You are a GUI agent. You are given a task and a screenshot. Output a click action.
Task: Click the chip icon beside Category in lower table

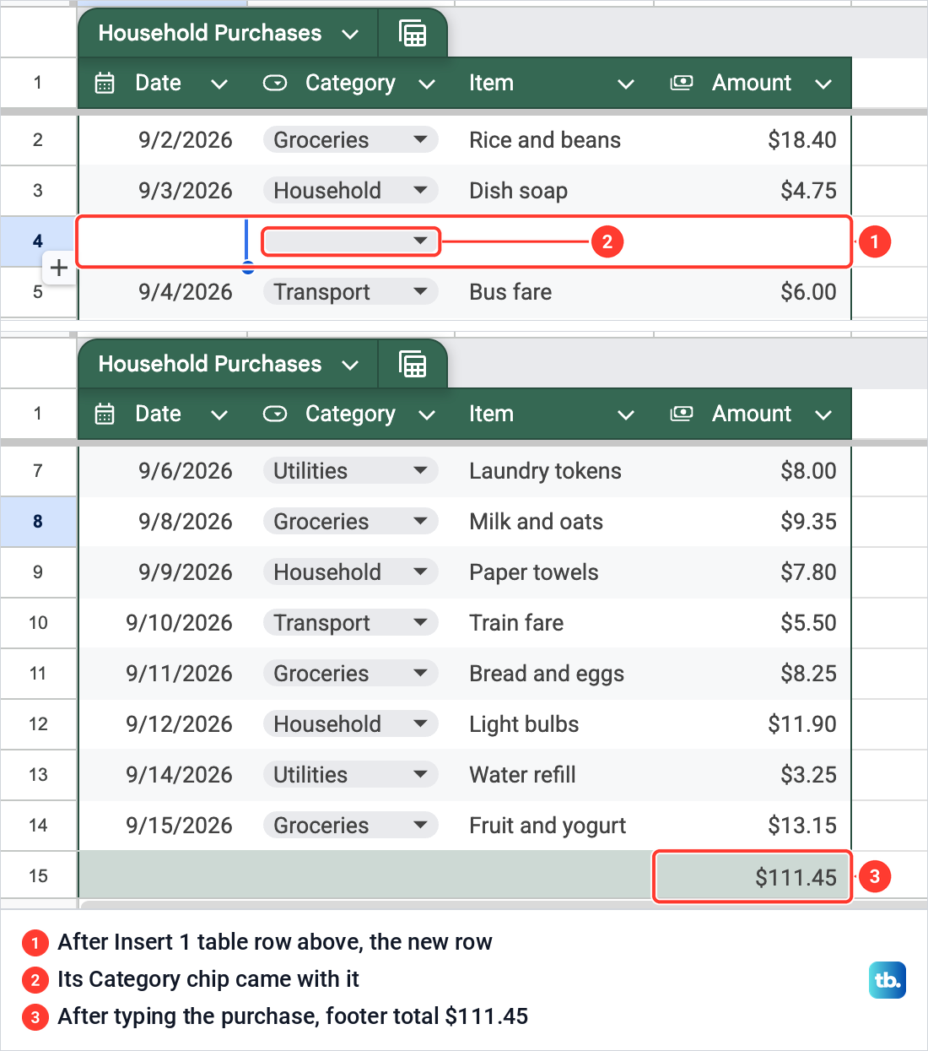275,414
